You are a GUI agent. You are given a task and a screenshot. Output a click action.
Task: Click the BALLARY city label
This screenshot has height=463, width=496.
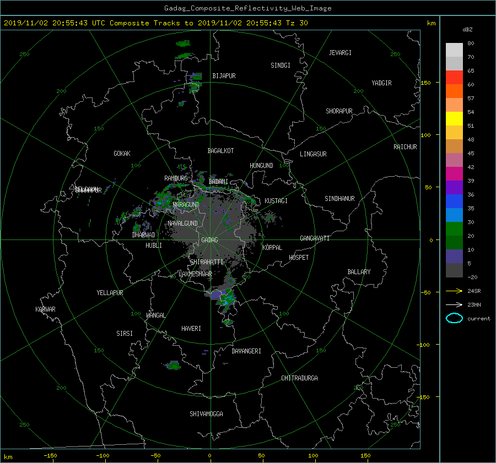[x=359, y=272]
